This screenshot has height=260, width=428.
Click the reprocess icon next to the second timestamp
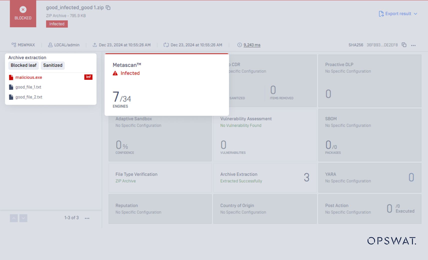point(166,45)
